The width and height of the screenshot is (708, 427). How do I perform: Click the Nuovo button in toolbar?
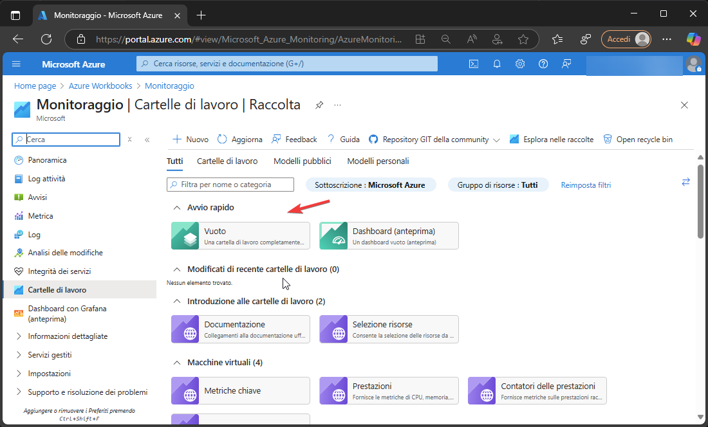point(191,140)
